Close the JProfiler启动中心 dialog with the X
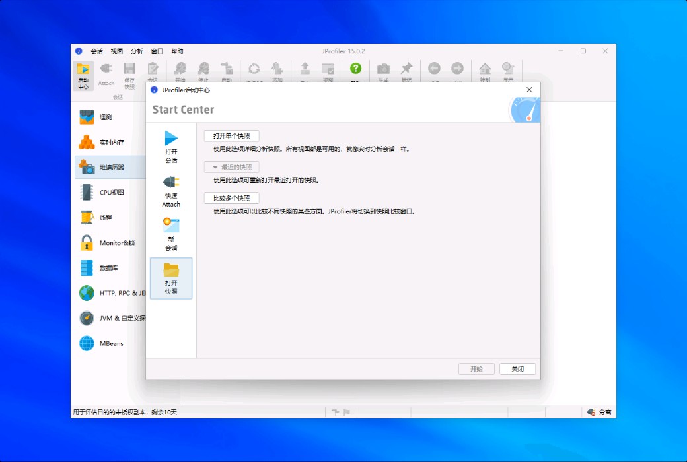The width and height of the screenshot is (687, 462). (x=529, y=90)
